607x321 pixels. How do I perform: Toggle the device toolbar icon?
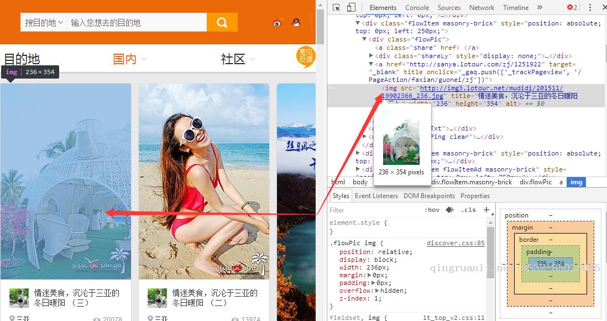(352, 7)
